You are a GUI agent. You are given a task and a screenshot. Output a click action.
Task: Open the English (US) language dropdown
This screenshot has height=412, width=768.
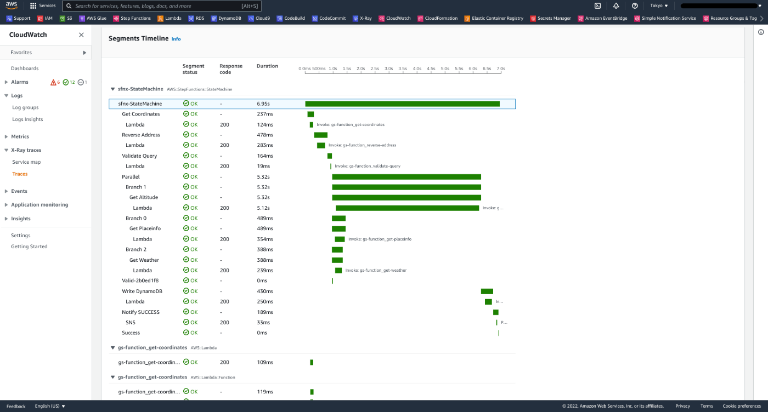(50, 406)
